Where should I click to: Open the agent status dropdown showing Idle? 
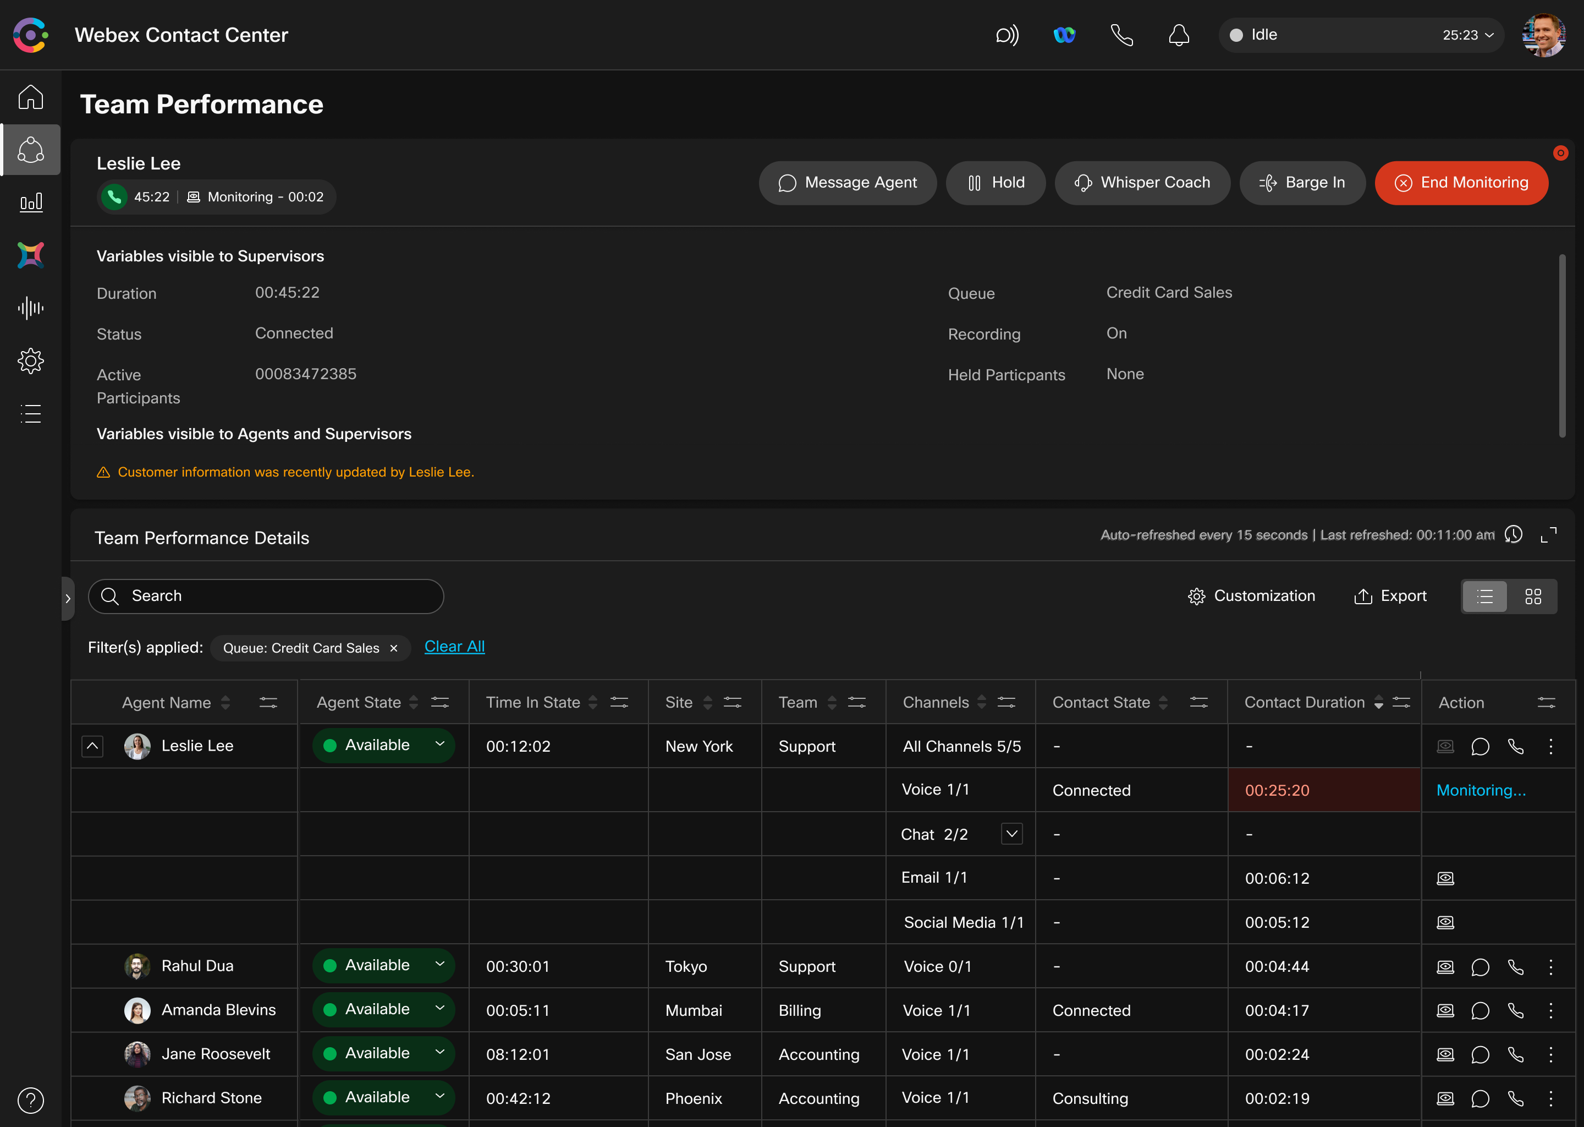point(1488,35)
